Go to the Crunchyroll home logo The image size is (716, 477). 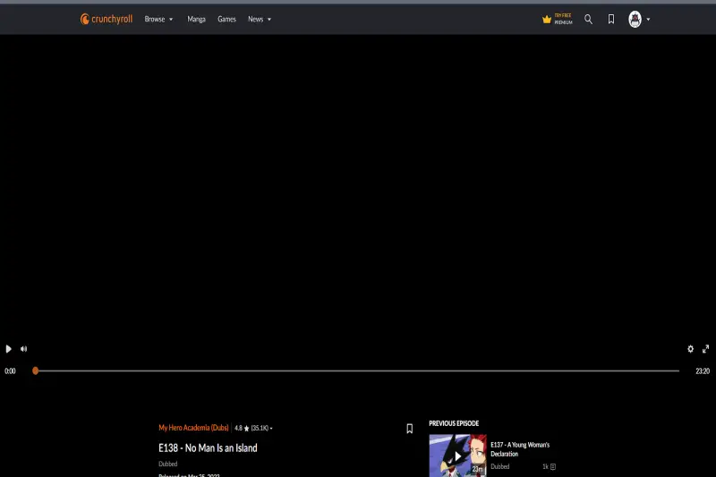107,19
